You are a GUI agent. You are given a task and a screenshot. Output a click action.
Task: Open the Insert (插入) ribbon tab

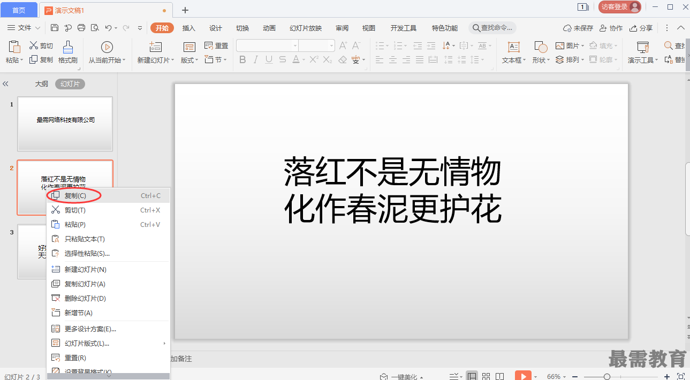tap(189, 28)
